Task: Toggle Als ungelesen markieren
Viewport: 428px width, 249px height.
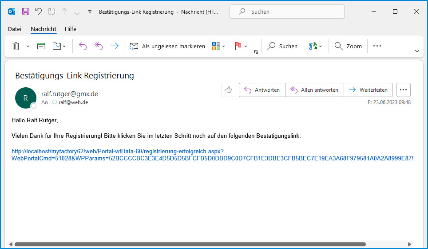Action: pyautogui.click(x=167, y=46)
